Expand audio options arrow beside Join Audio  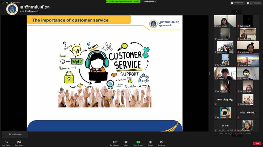click(x=11, y=142)
